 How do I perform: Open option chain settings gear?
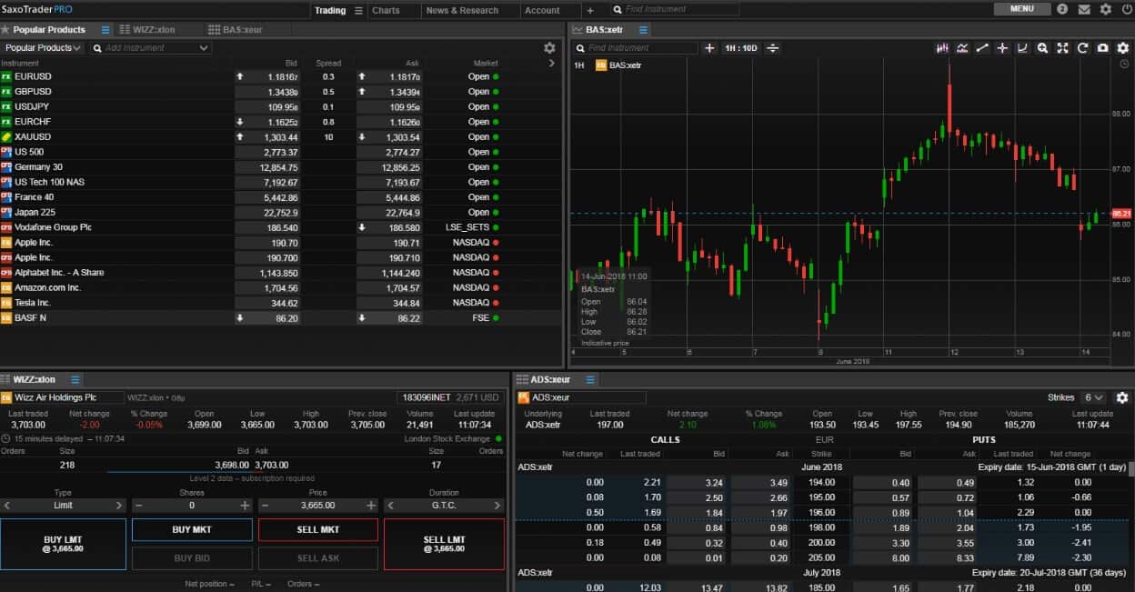click(1122, 397)
